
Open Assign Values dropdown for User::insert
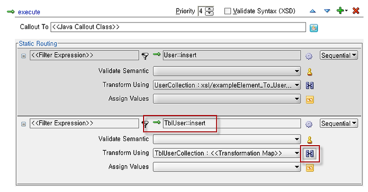[227, 99]
